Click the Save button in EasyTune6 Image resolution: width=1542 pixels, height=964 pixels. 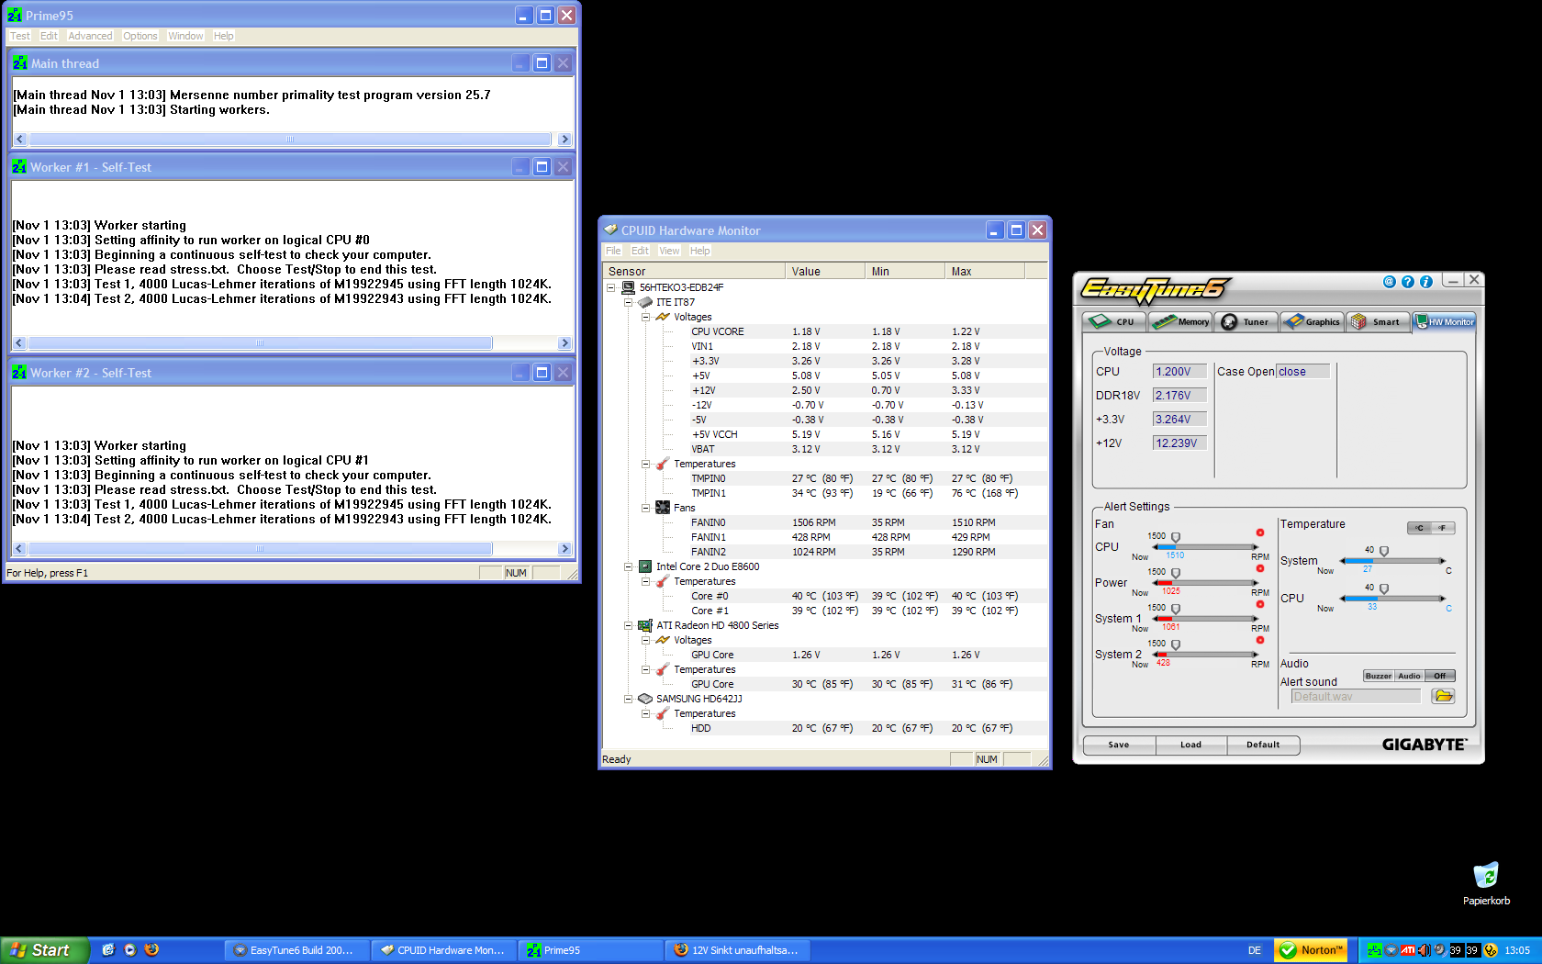tap(1118, 745)
